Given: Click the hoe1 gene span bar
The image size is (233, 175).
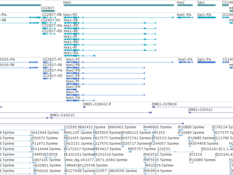Looking at the screenshot, I should click(119, 5).
